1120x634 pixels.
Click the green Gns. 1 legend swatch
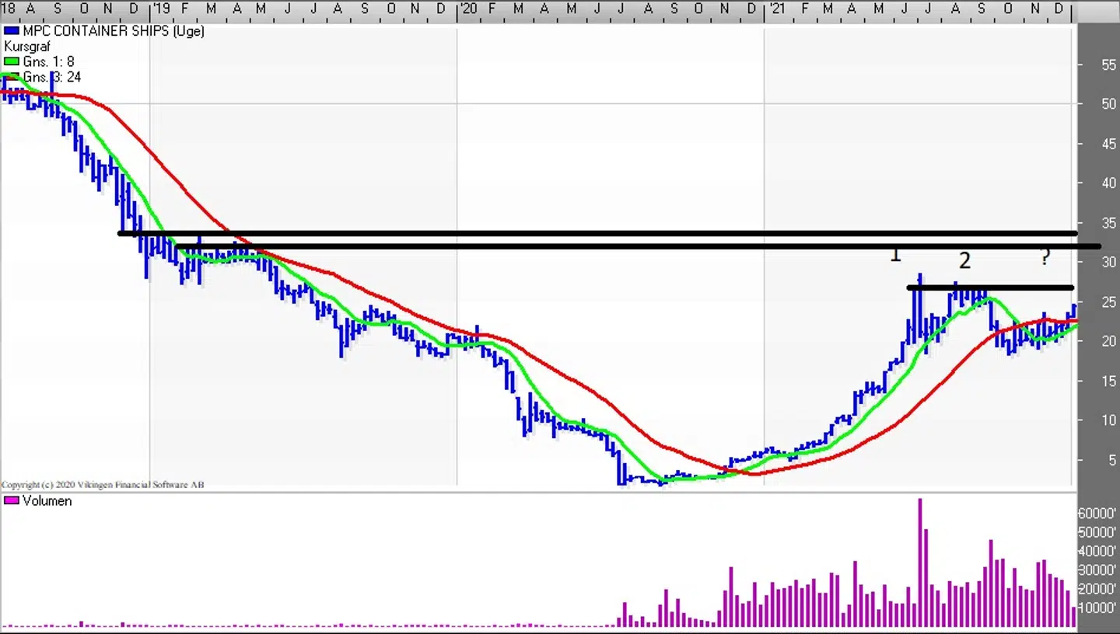point(12,62)
